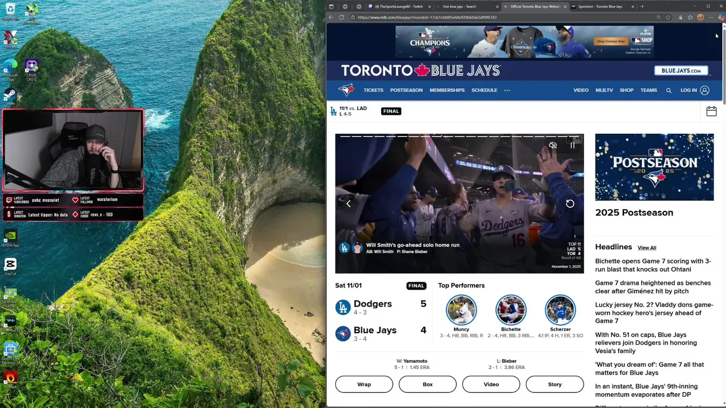Click the Bichette top performer photo
Viewport: 726px width, 408px height.
point(510,310)
